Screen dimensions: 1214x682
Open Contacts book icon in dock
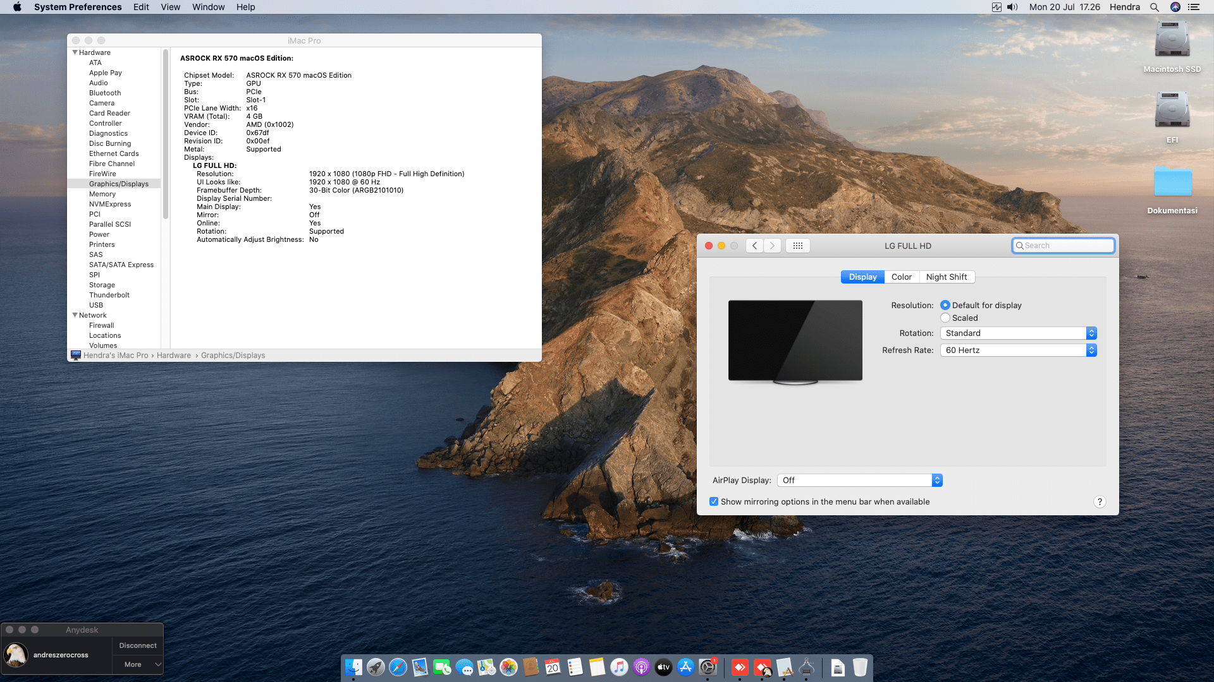pyautogui.click(x=530, y=667)
